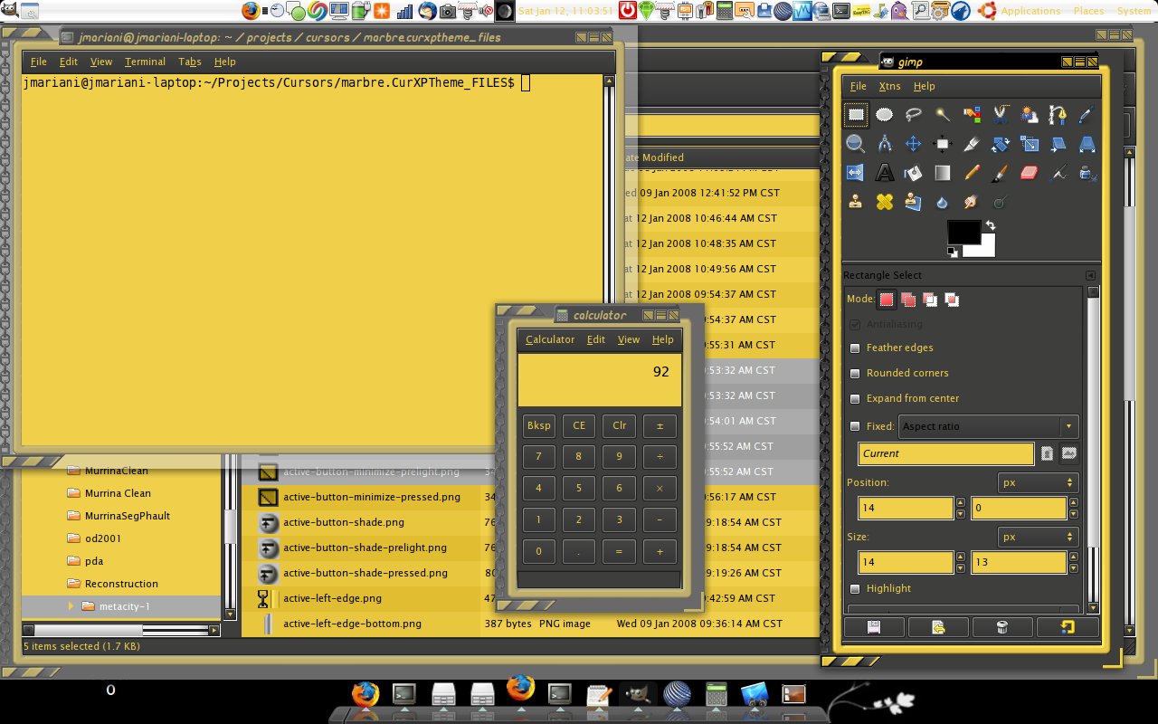Screen dimensions: 1158x724
Task: Choose the Clone stamp tool
Action: (855, 201)
